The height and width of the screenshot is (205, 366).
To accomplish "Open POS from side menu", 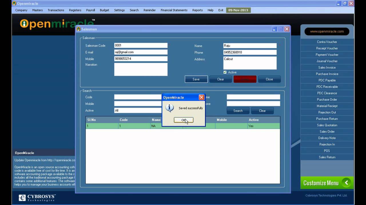I will click(x=327, y=151).
